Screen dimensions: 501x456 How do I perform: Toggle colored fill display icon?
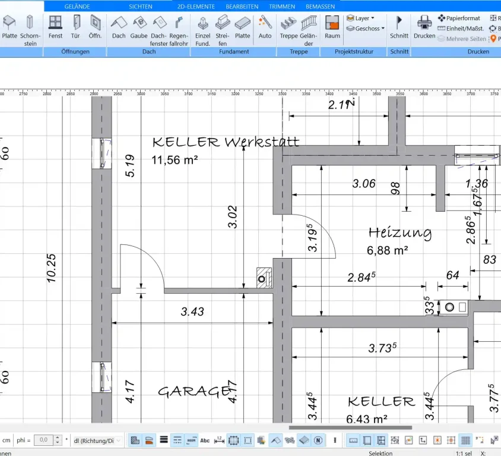(x=149, y=441)
